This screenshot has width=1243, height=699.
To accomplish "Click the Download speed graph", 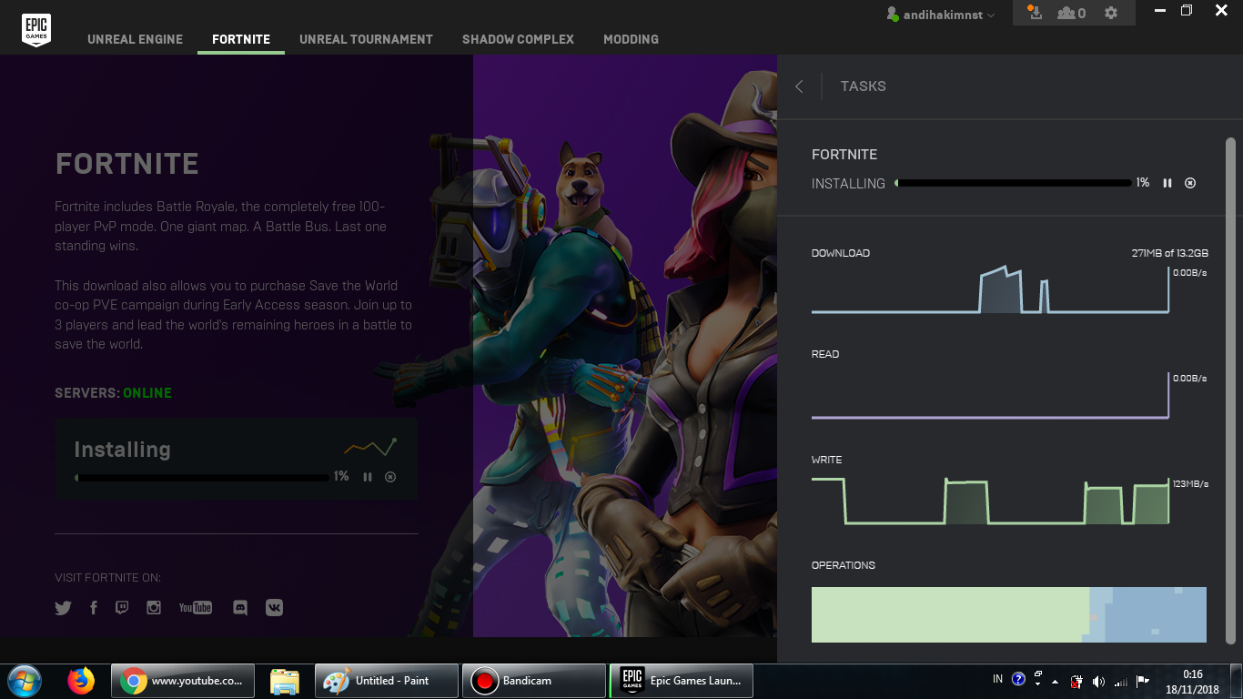I will coord(990,289).
